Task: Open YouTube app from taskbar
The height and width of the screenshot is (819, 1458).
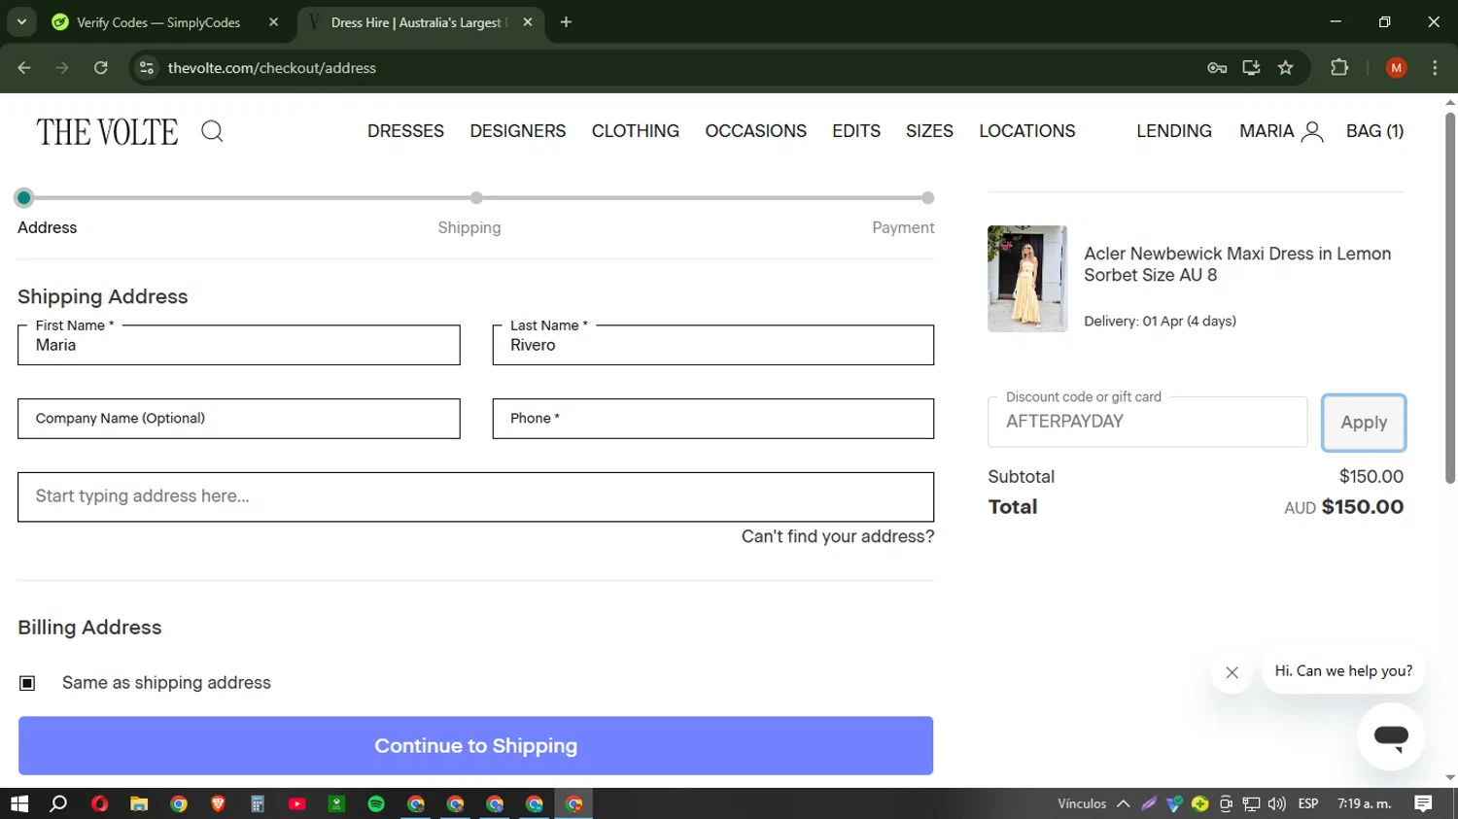Action: pos(297,803)
